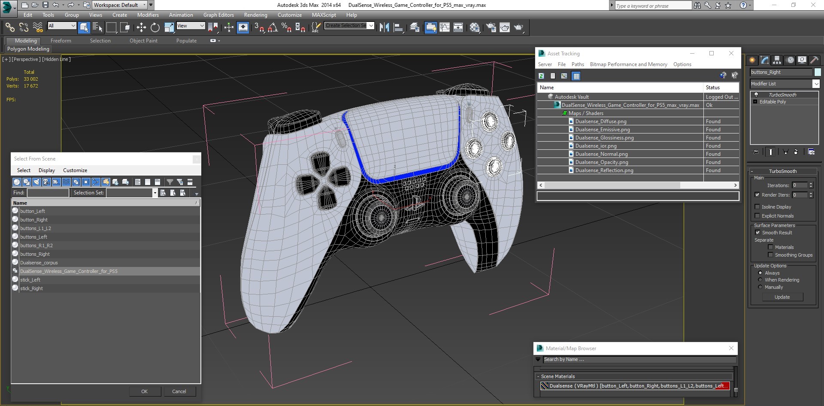Click the binoculars search icon
Image resolution: width=824 pixels, height=406 pixels.
pyautogui.click(x=697, y=5)
